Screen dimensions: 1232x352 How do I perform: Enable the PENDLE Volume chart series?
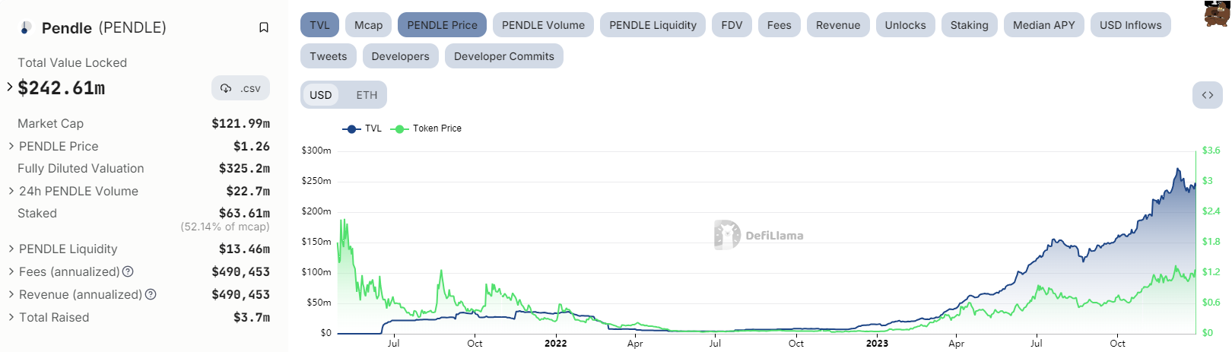click(543, 25)
